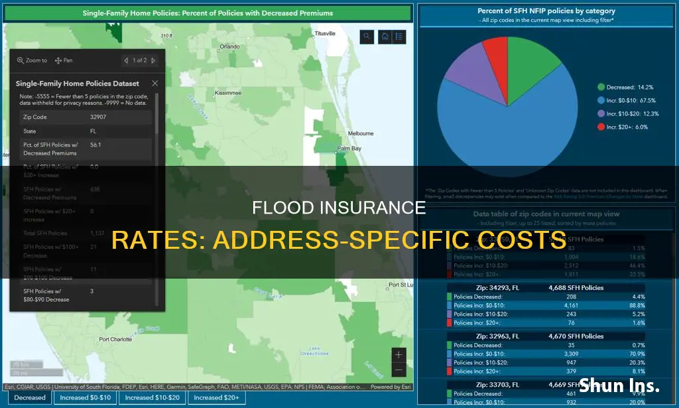Image resolution: width=679 pixels, height=408 pixels.
Task: Click the Port Charlotte label on the map
Action: pyautogui.click(x=115, y=339)
